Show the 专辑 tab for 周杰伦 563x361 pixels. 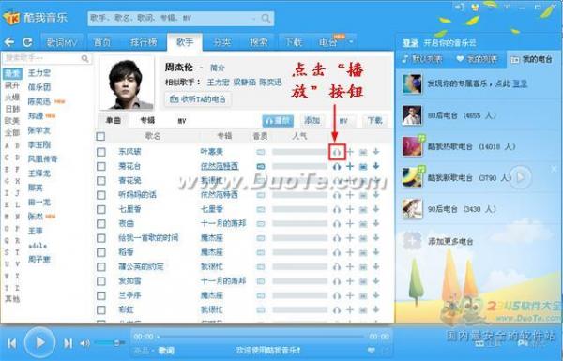pos(147,121)
